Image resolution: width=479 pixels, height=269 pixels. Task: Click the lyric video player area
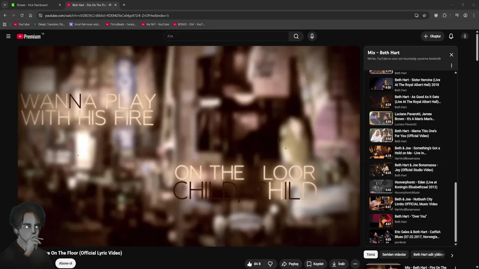(189, 146)
